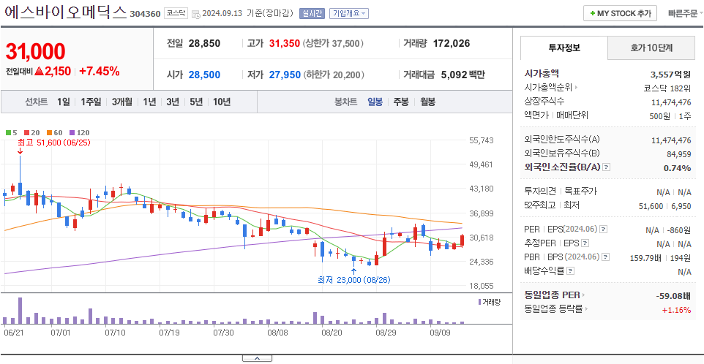
Task: Click the green 5-day moving average swatch
Action: tap(8, 133)
